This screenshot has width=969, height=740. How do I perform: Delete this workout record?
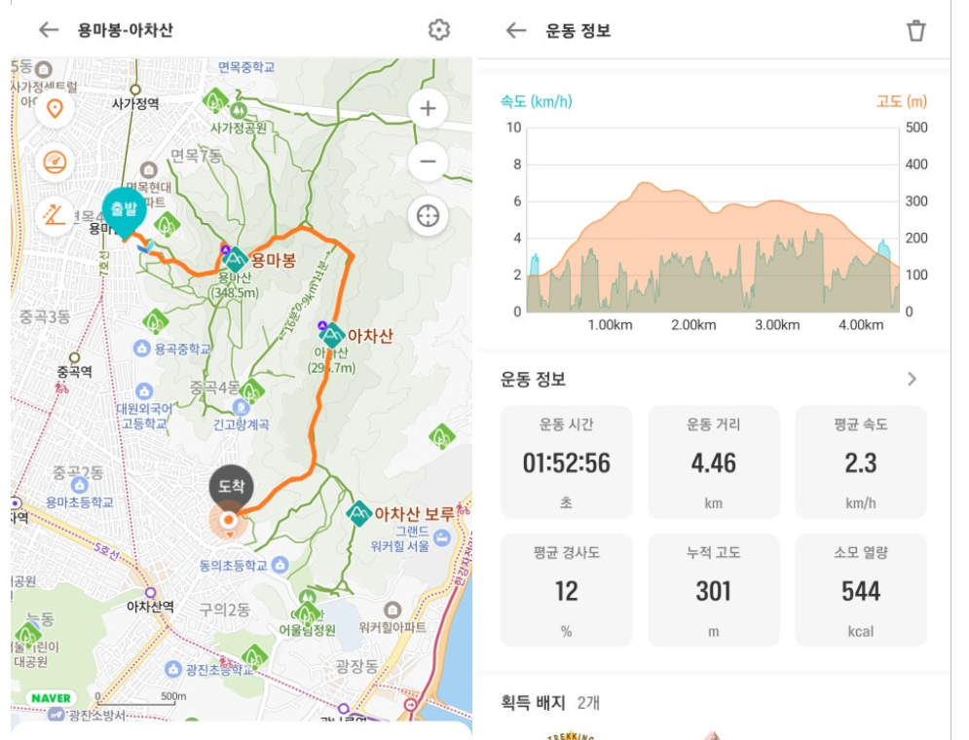coord(915,30)
